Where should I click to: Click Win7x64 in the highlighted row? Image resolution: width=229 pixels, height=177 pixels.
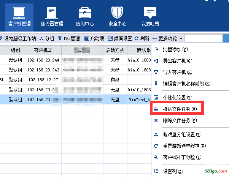tap(140, 100)
